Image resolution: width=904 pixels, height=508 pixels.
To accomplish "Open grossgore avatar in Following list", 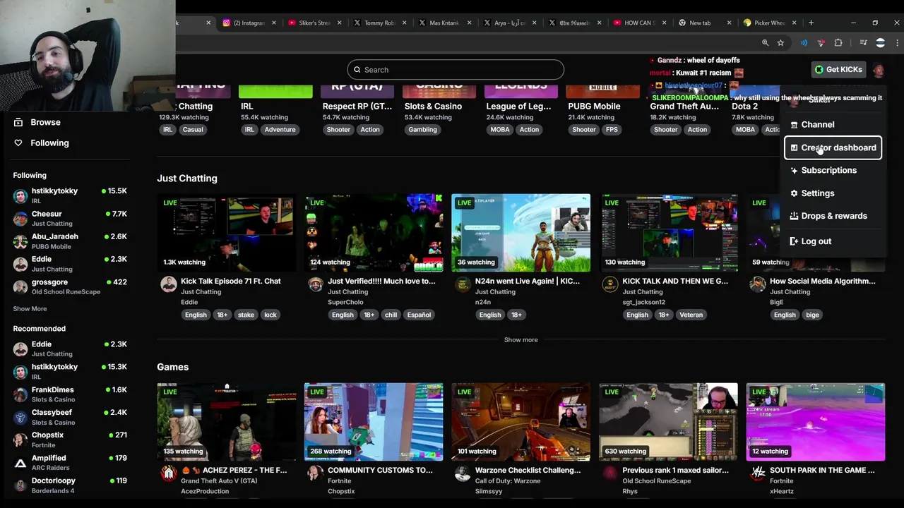I will [20, 286].
